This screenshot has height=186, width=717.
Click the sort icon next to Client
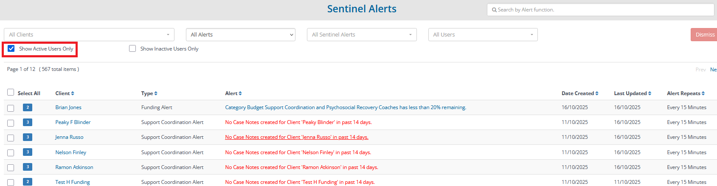click(73, 93)
